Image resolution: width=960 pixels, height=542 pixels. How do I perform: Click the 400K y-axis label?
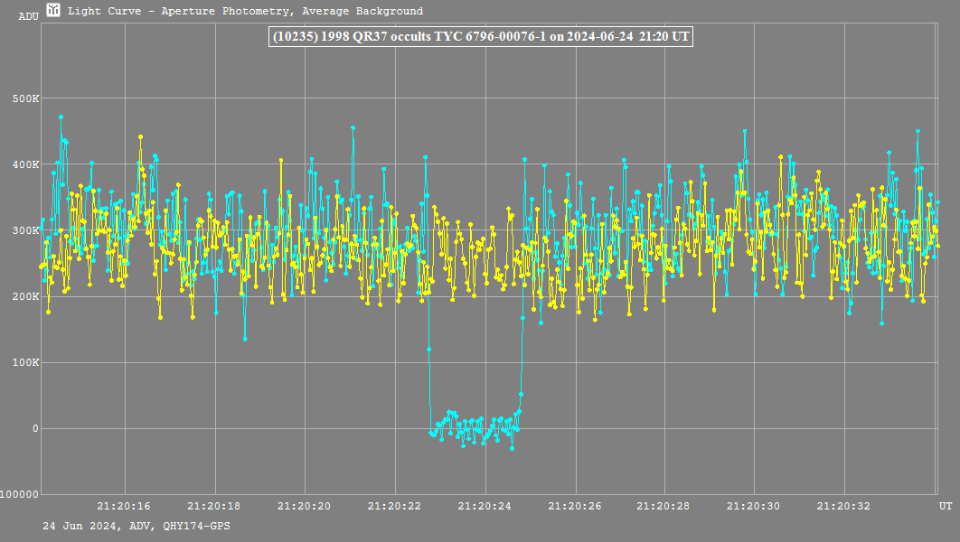point(24,164)
